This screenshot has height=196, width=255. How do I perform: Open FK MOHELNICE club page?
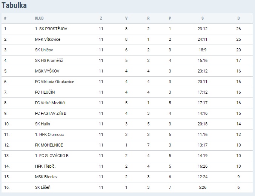click(49, 145)
